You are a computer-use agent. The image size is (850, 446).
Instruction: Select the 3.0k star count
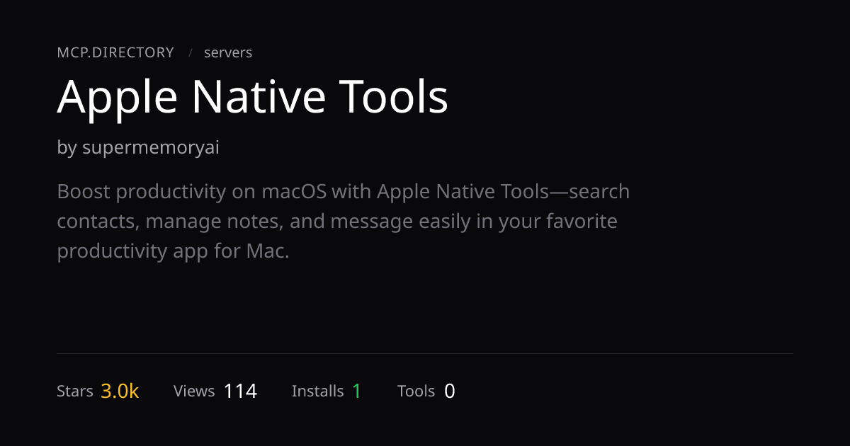(120, 391)
